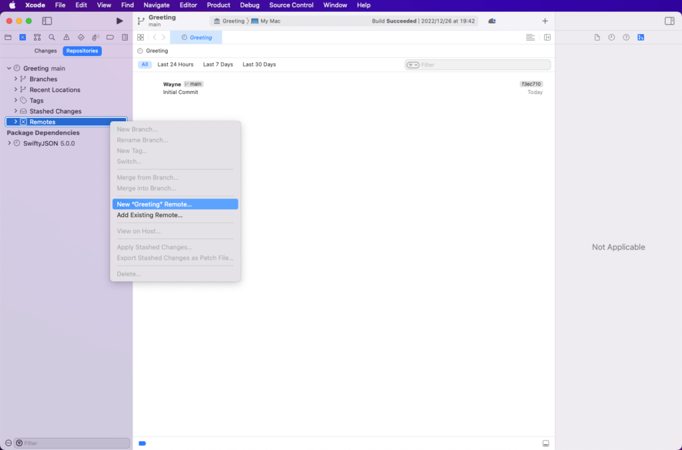Open the Find navigator magnifier icon
The image size is (682, 450).
pyautogui.click(x=52, y=37)
